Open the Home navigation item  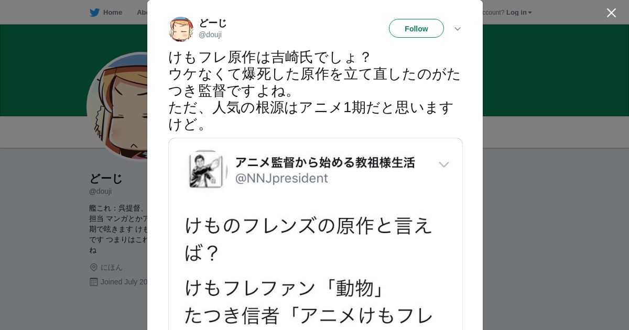(112, 13)
